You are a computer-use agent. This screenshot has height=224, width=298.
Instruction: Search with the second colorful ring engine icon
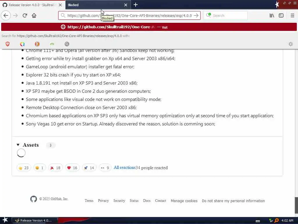point(22,44)
